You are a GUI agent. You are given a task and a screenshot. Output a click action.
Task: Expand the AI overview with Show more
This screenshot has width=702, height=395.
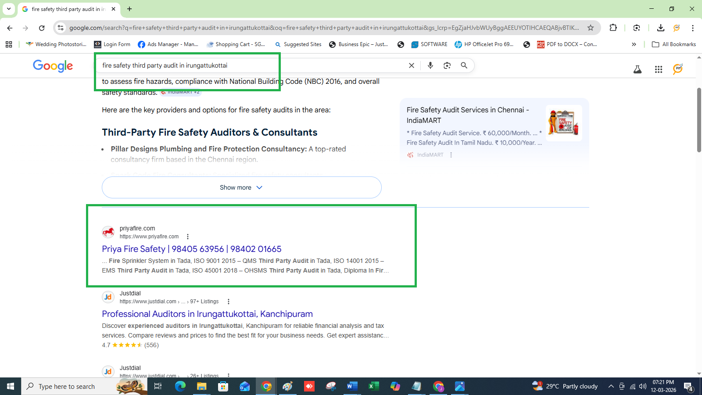tap(241, 187)
